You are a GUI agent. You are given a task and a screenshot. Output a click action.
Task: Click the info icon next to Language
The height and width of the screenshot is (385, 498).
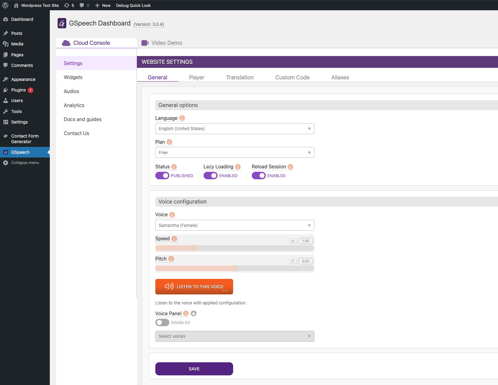[x=182, y=118]
